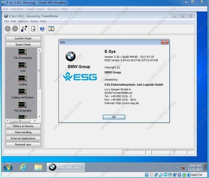The height and width of the screenshot is (178, 209).
Task: Launch Internet Explorer from taskbar
Action: [x=23, y=167]
